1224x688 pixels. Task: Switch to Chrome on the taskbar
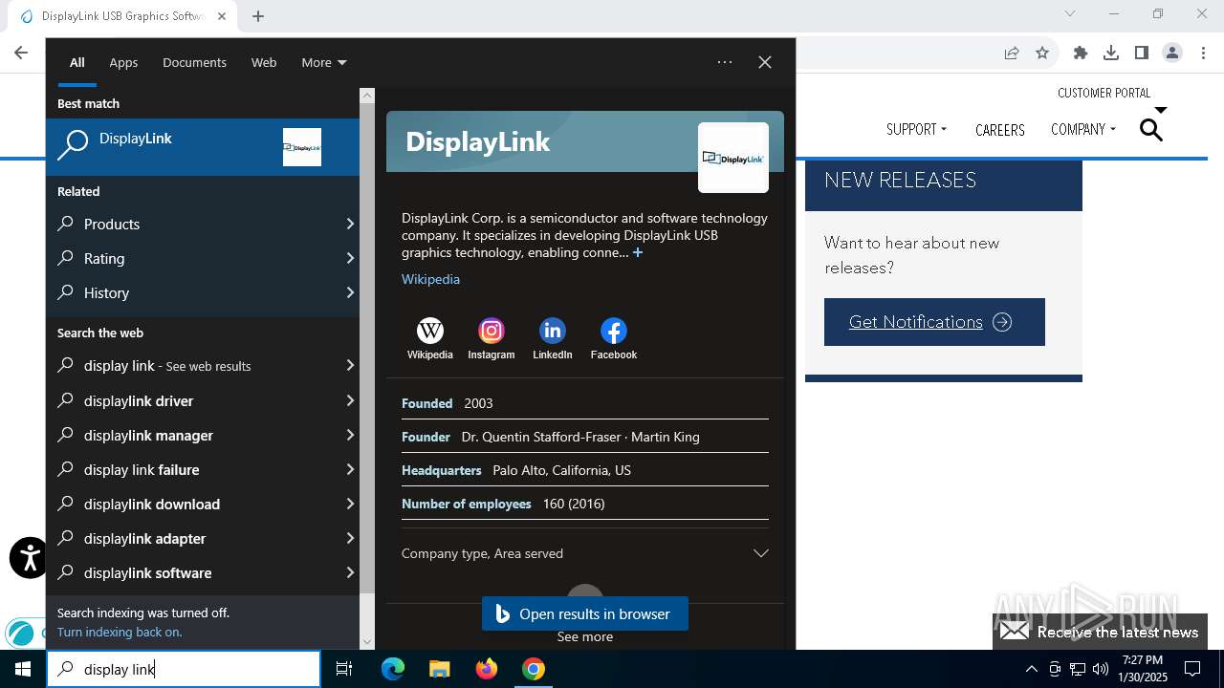[534, 669]
